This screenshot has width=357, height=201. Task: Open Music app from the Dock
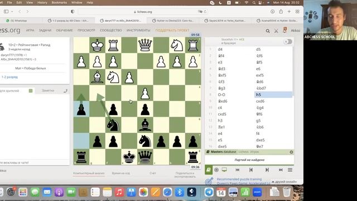click(x=119, y=192)
